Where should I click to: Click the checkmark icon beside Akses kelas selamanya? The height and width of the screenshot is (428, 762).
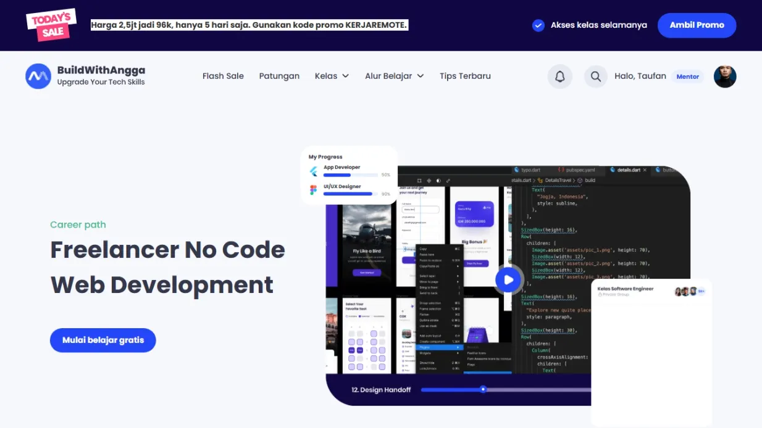538,25
